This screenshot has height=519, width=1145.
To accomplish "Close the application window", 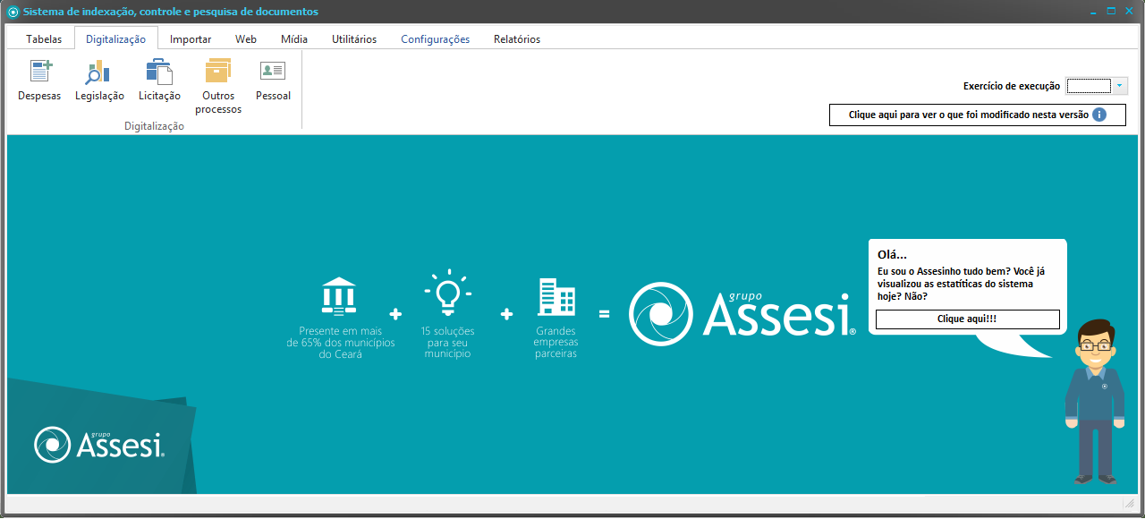I will tap(1129, 12).
